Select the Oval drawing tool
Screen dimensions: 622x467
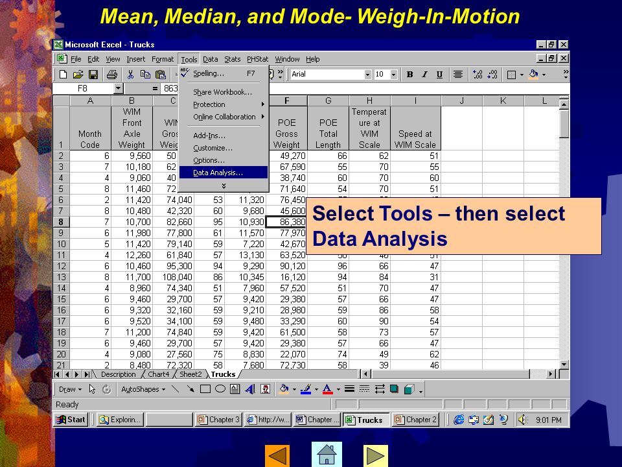click(220, 389)
